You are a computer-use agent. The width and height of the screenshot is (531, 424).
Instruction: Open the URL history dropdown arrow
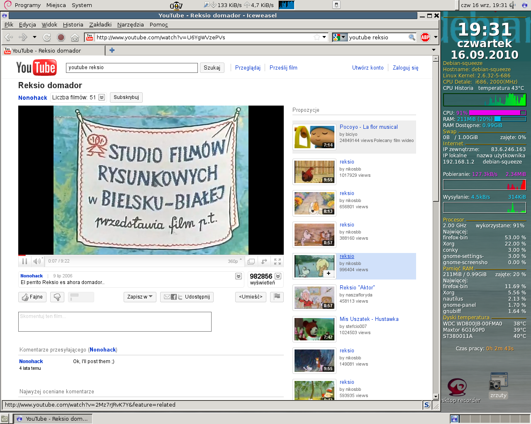pos(324,37)
